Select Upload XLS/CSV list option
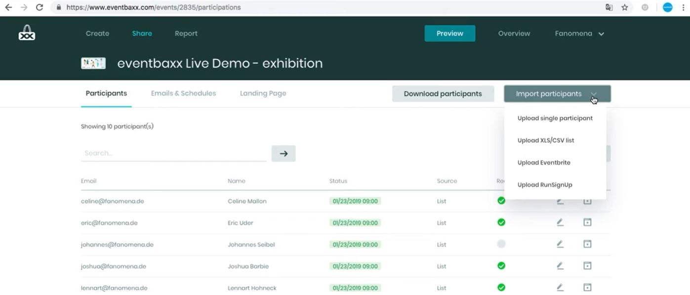Screen dimensions: 690x295 click(545, 140)
